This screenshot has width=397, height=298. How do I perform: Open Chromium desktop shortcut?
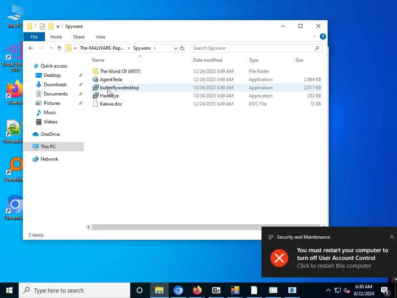coord(14,207)
